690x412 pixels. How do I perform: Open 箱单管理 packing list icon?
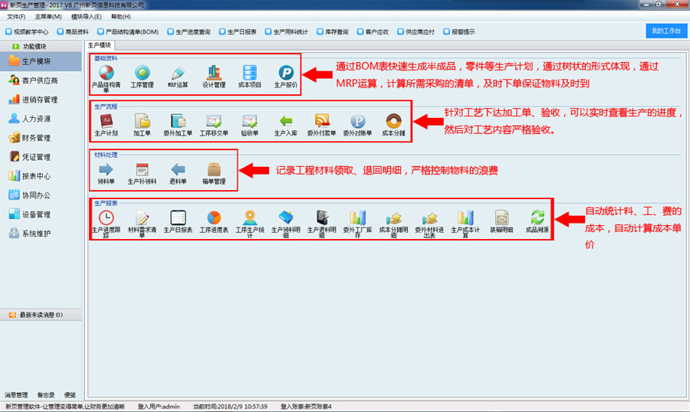tap(213, 170)
